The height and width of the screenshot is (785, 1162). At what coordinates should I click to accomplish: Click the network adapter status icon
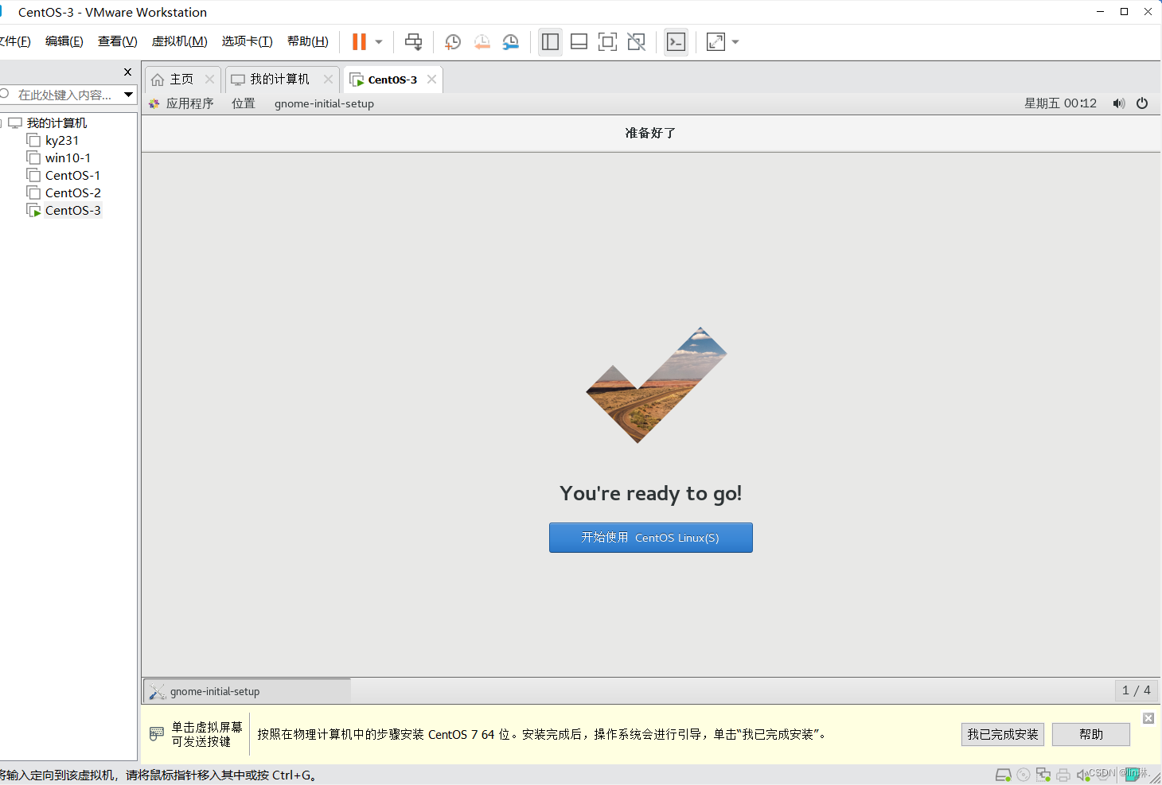[x=1043, y=775]
